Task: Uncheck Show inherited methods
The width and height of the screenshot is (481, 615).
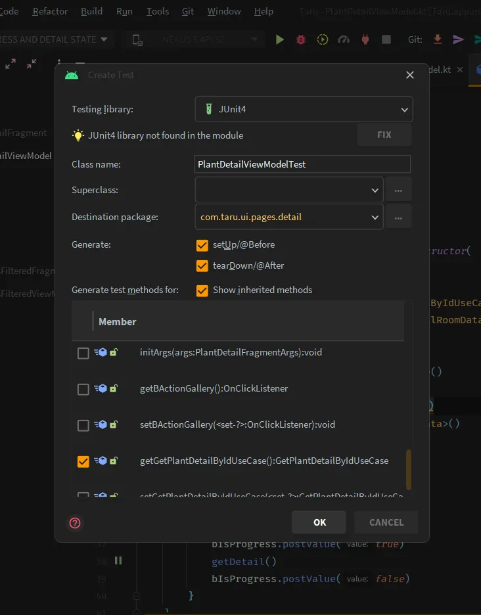Action: (x=202, y=290)
